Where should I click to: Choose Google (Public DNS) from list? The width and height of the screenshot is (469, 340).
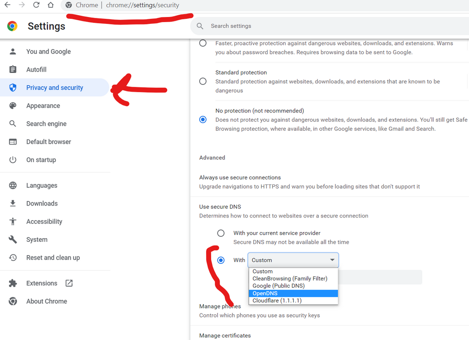pyautogui.click(x=293, y=286)
